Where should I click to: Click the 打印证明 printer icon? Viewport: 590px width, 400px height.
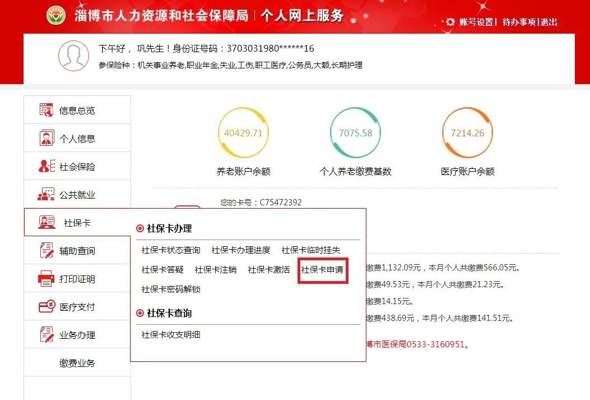(x=47, y=279)
